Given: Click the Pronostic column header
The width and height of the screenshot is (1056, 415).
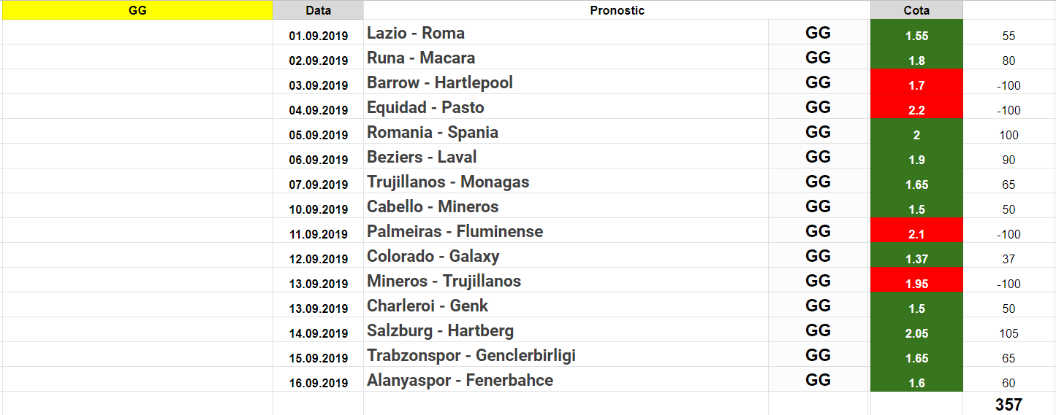Looking at the screenshot, I should click(x=617, y=10).
